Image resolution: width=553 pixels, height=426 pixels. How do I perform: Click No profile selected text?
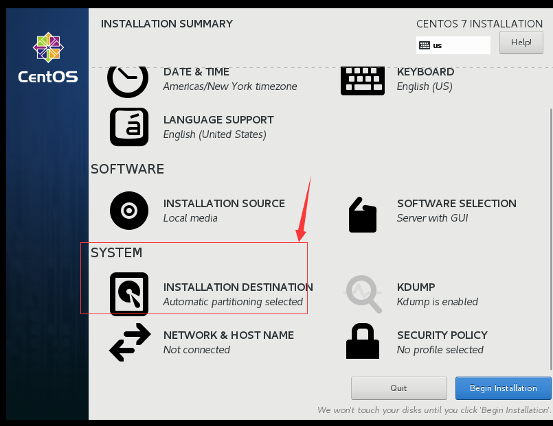[x=440, y=350]
